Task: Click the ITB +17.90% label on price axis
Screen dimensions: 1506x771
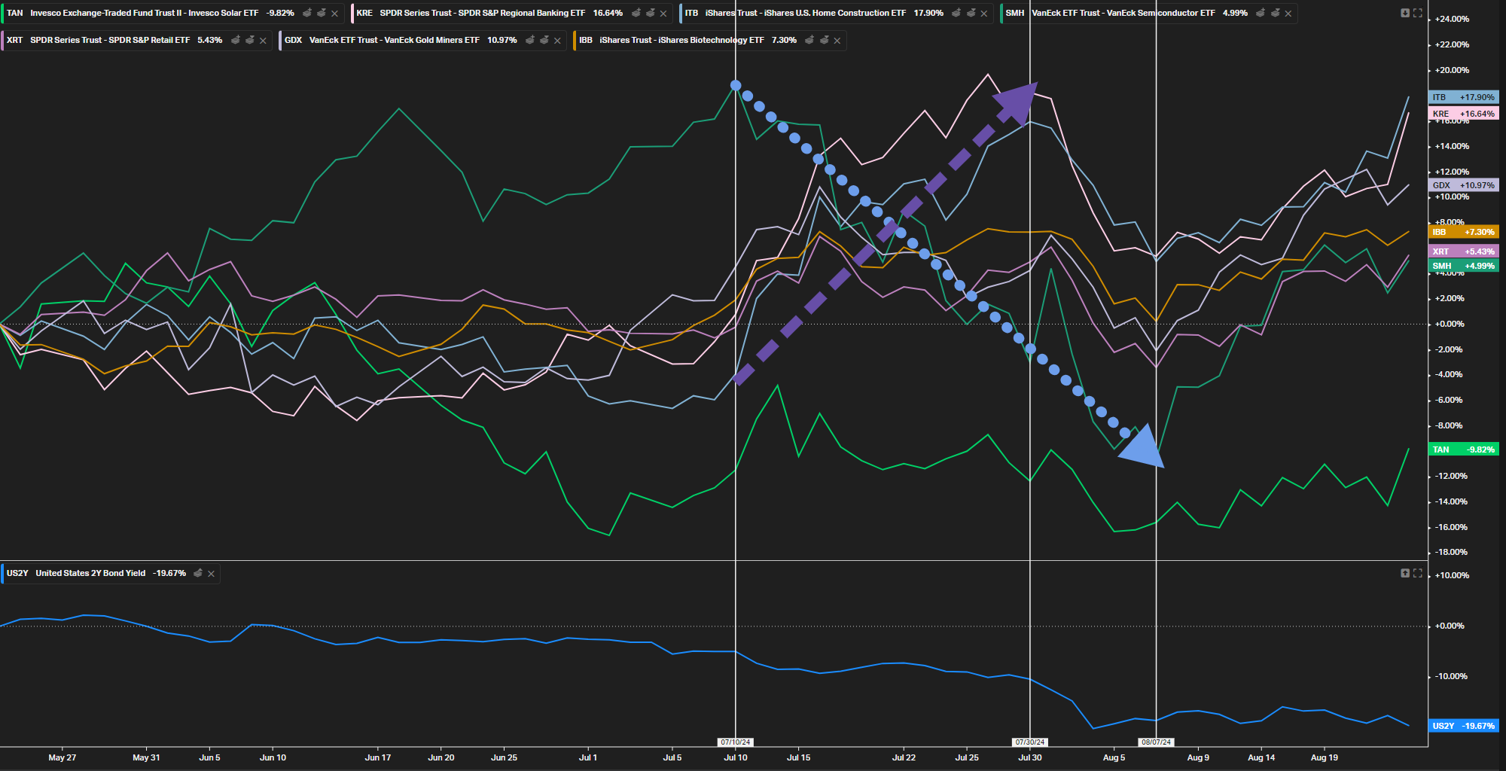Action: pyautogui.click(x=1463, y=97)
